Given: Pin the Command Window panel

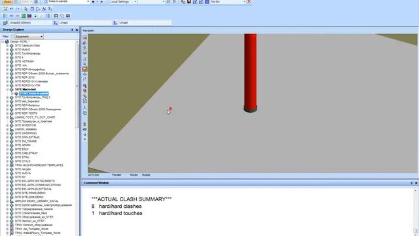Looking at the screenshot, I should 412,183.
